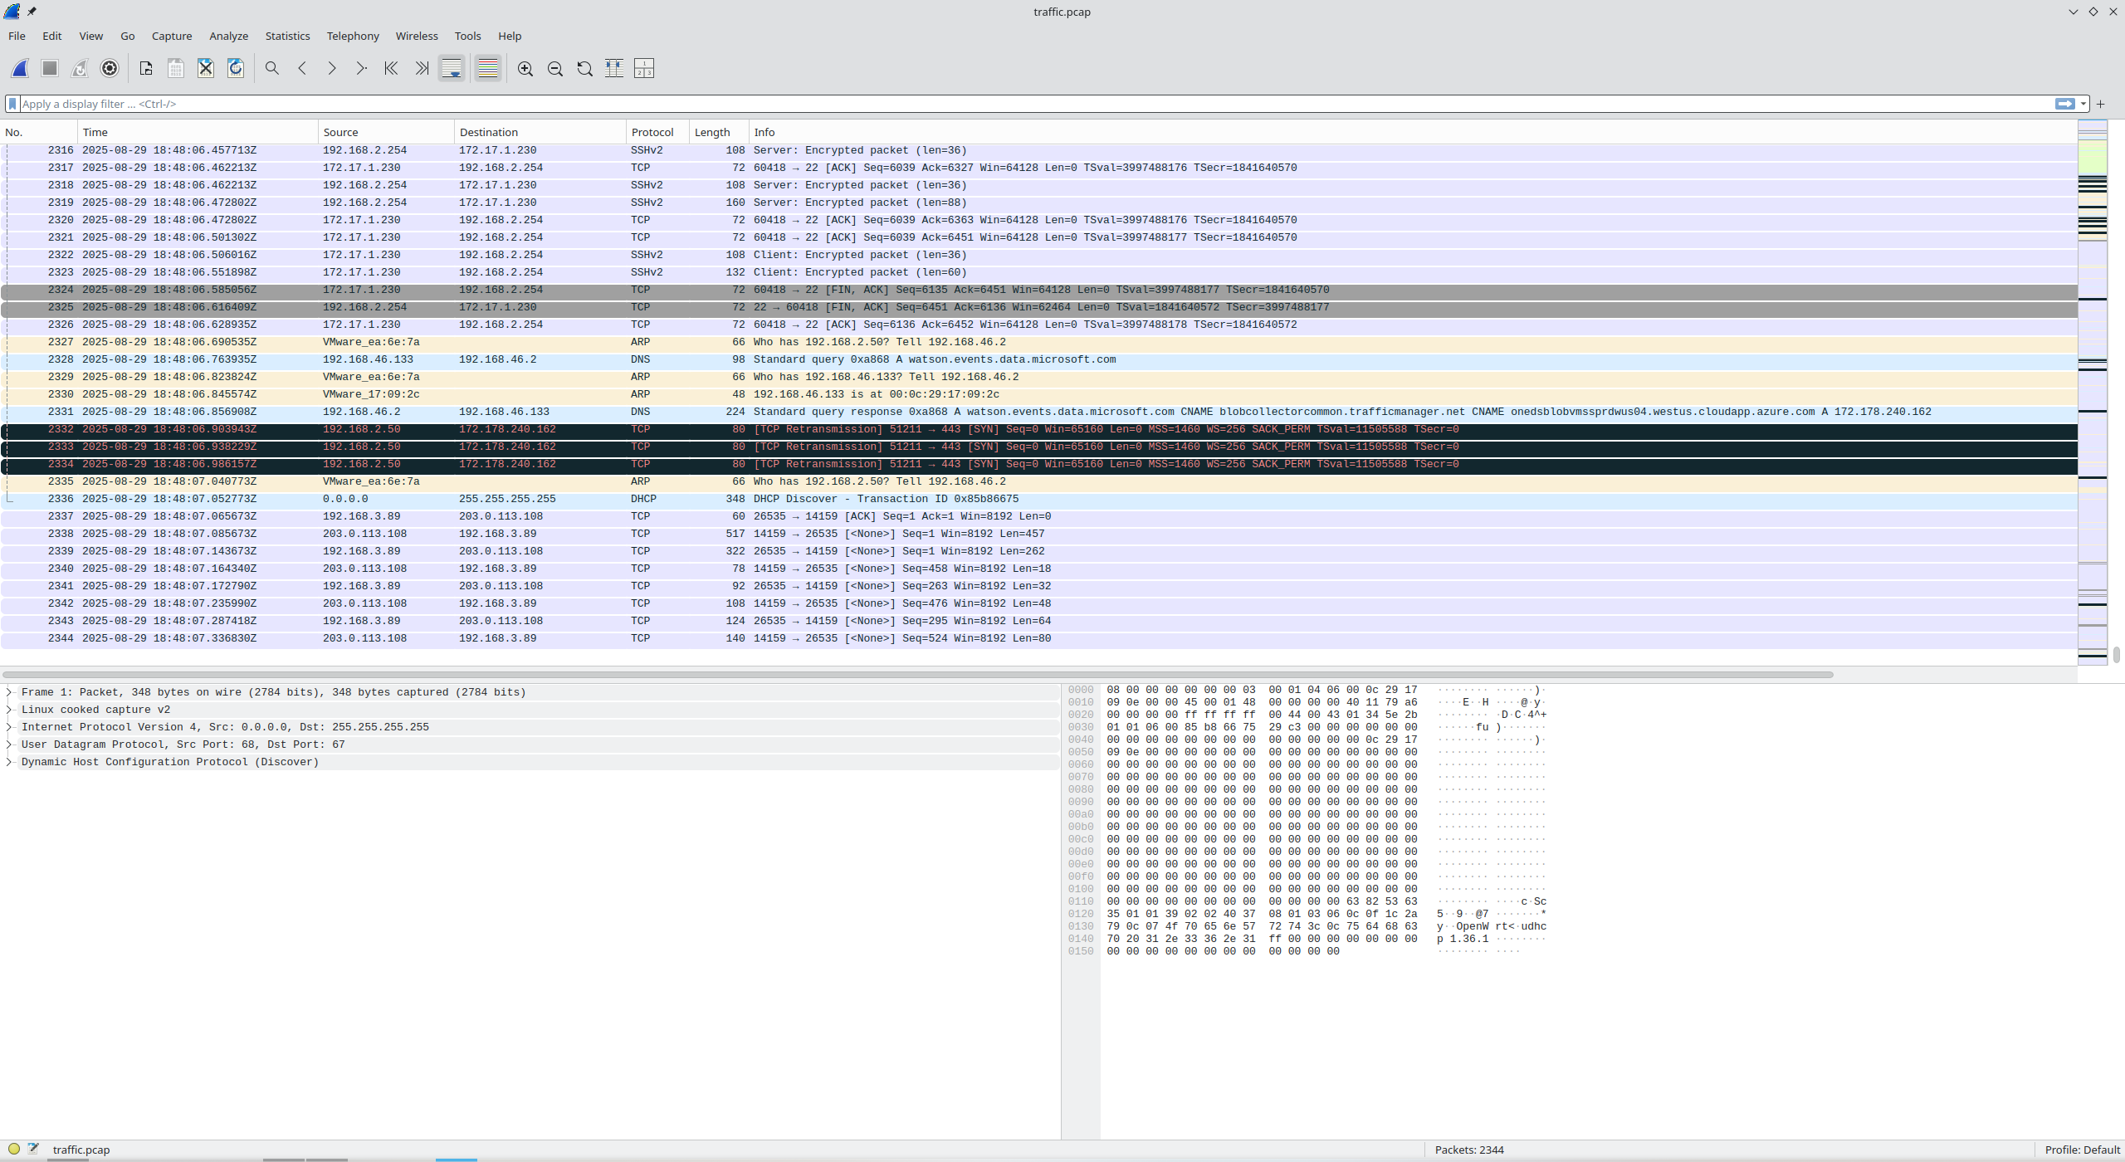Click traffic.pcap in the status bar
2125x1162 pixels.
(x=81, y=1150)
